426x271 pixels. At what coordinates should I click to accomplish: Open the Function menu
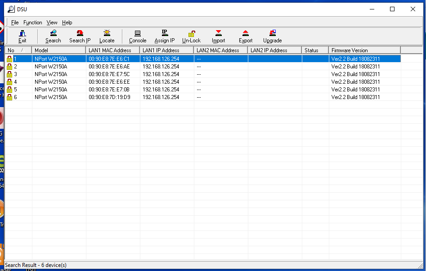pyautogui.click(x=33, y=23)
